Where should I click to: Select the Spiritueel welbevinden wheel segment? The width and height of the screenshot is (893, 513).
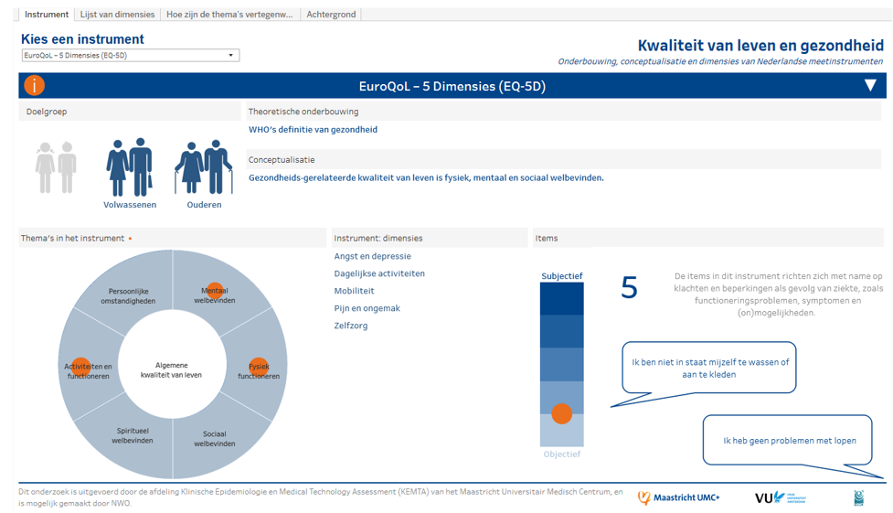(x=133, y=435)
